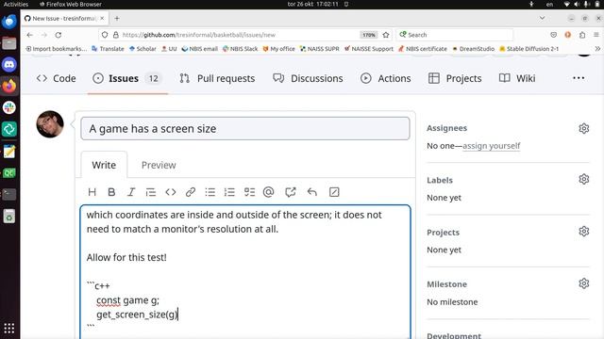Go back to the previous page
This screenshot has width=604, height=339.
point(29,35)
